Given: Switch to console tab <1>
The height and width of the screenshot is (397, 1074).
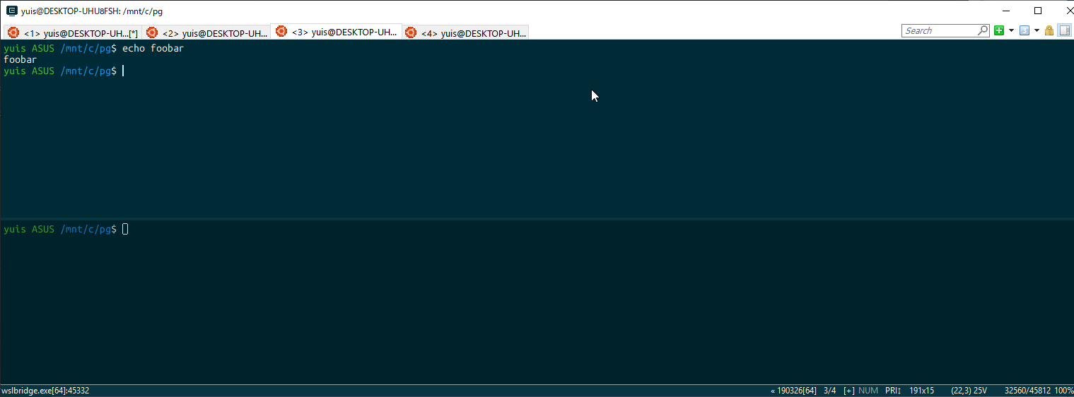Looking at the screenshot, I should point(74,33).
